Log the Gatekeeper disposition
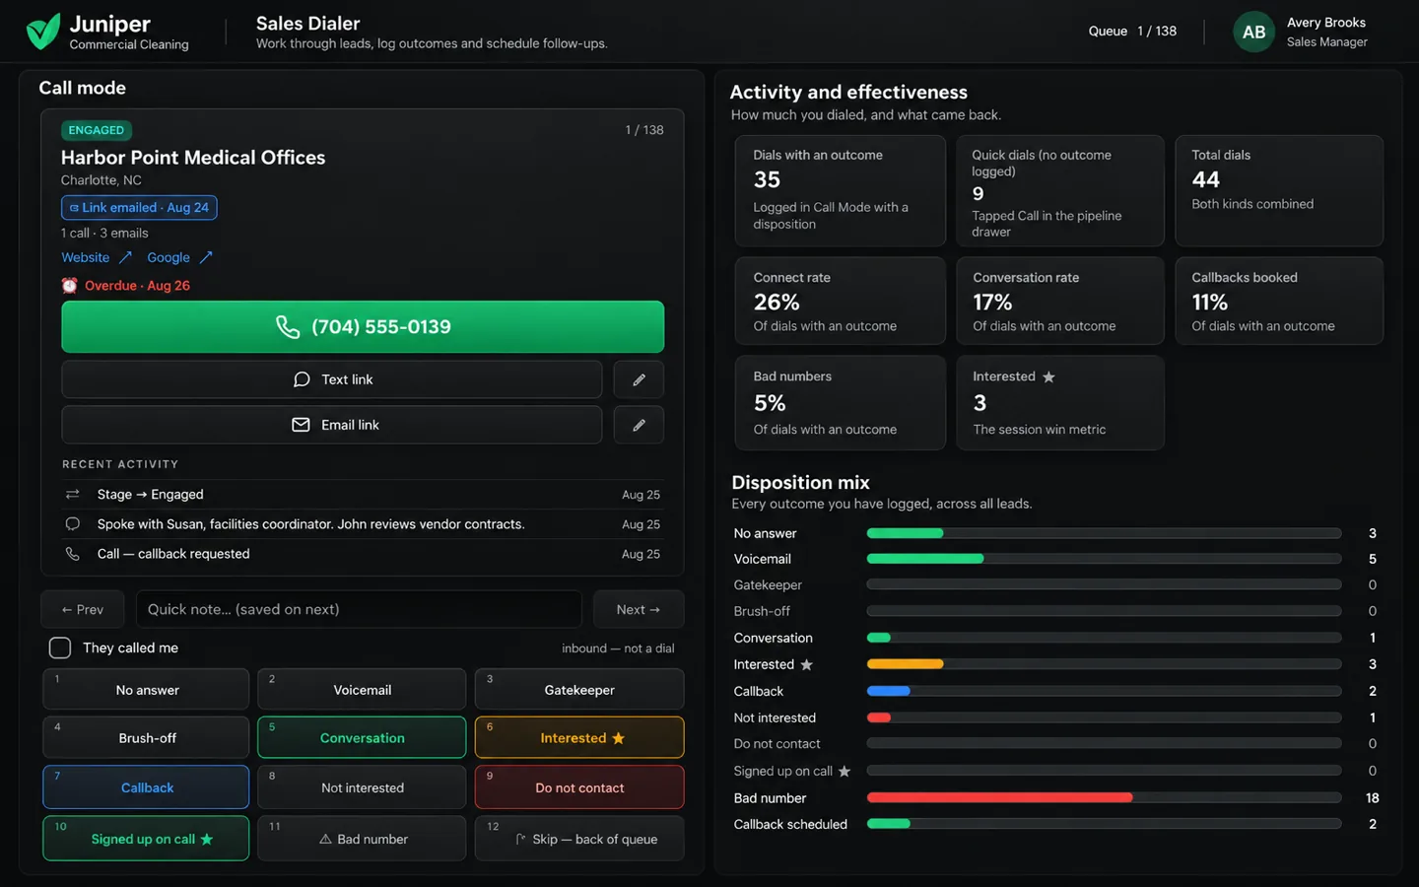 point(579,689)
